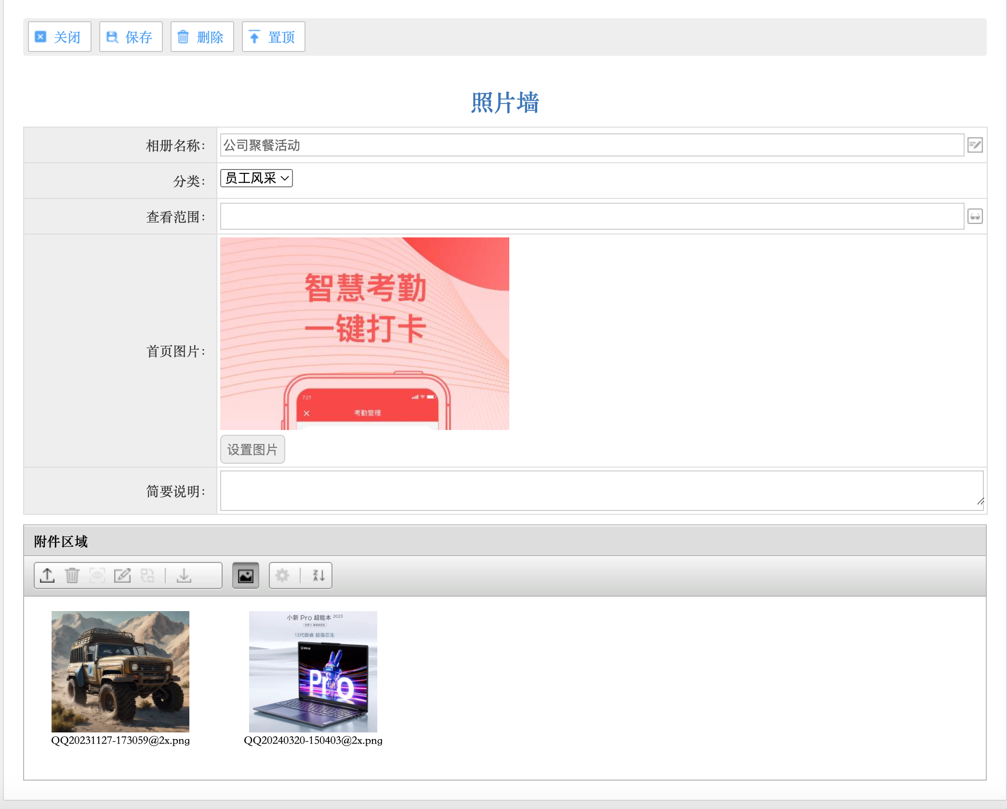
Task: Click the 关闭 close button
Action: click(x=60, y=37)
